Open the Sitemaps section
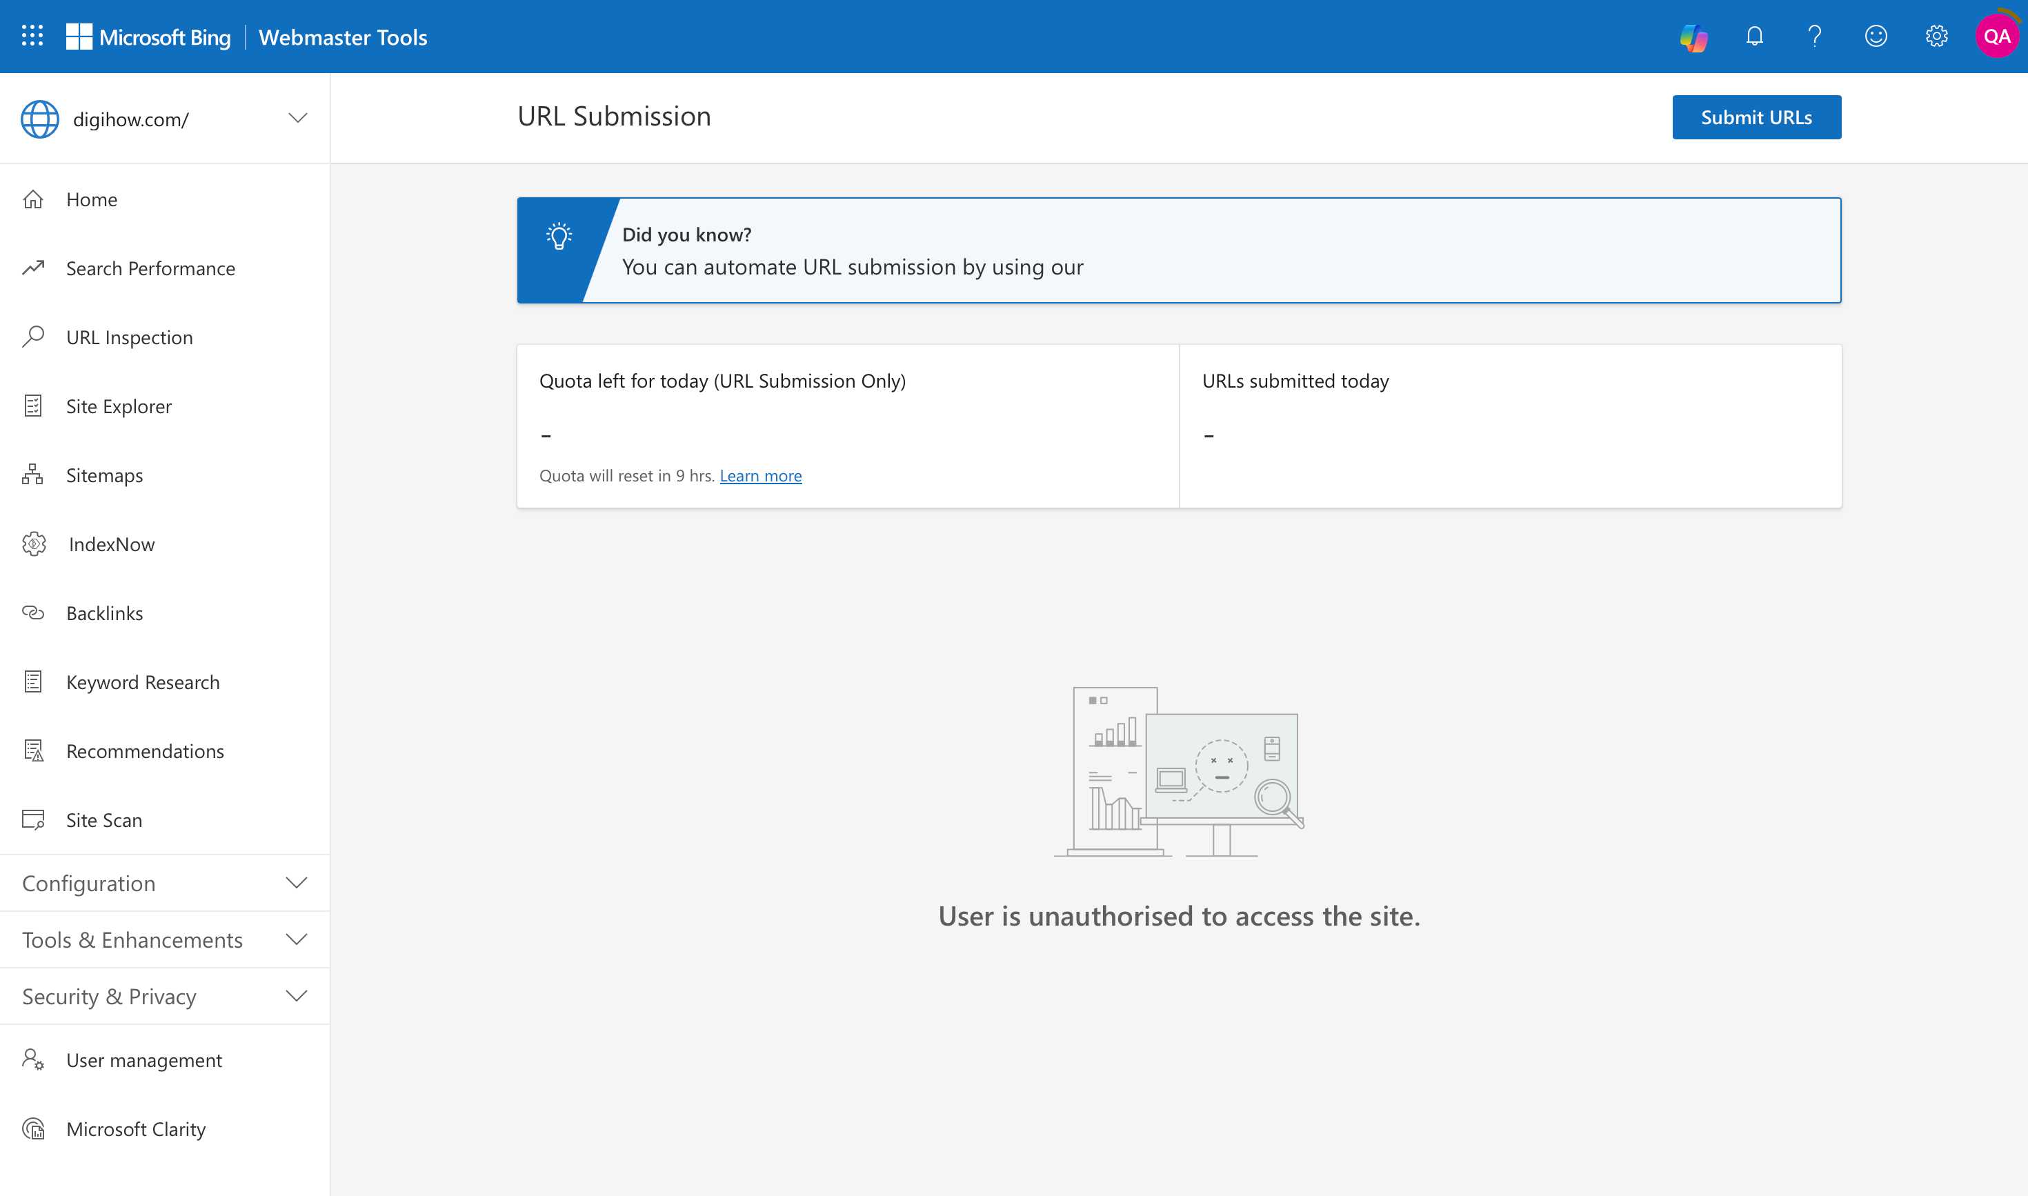 click(103, 475)
